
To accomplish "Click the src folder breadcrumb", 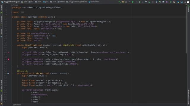I will [31, 2].
